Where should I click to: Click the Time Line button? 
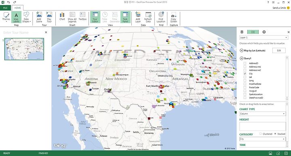[x=105, y=17]
